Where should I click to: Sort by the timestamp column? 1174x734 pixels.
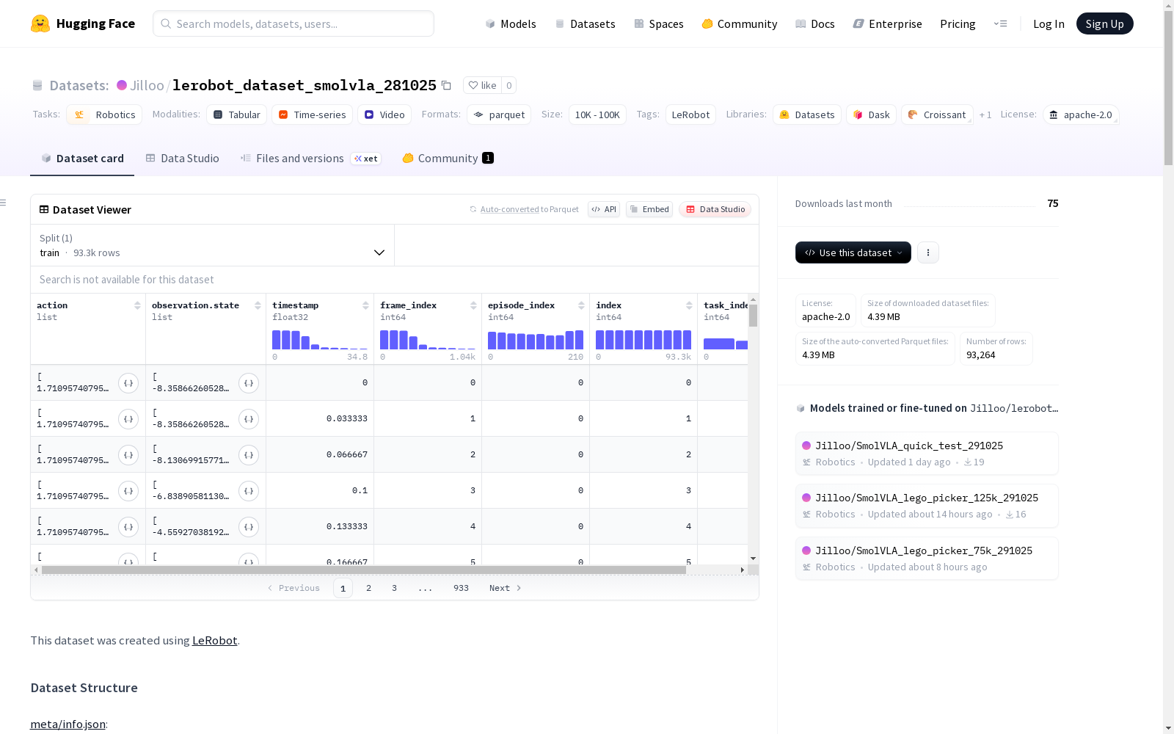[x=365, y=305]
